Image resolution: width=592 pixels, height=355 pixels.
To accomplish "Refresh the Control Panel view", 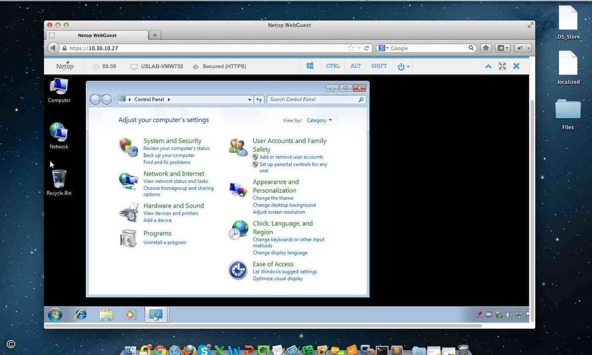I will pos(259,100).
